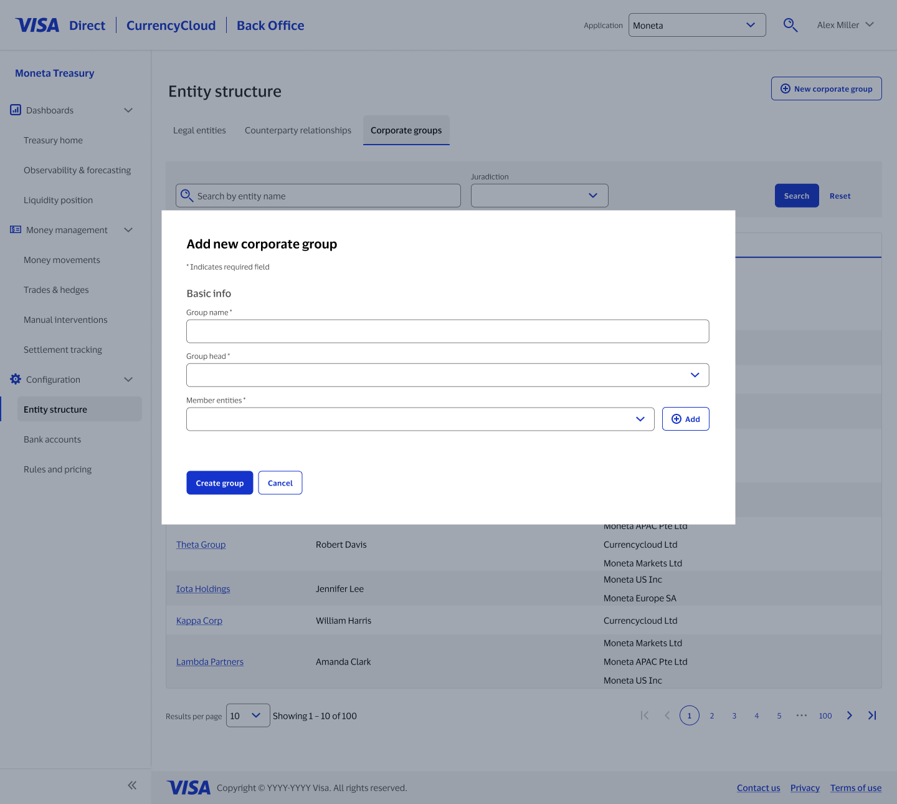Click the Dashboards chart icon
The height and width of the screenshot is (804, 897).
click(x=16, y=110)
